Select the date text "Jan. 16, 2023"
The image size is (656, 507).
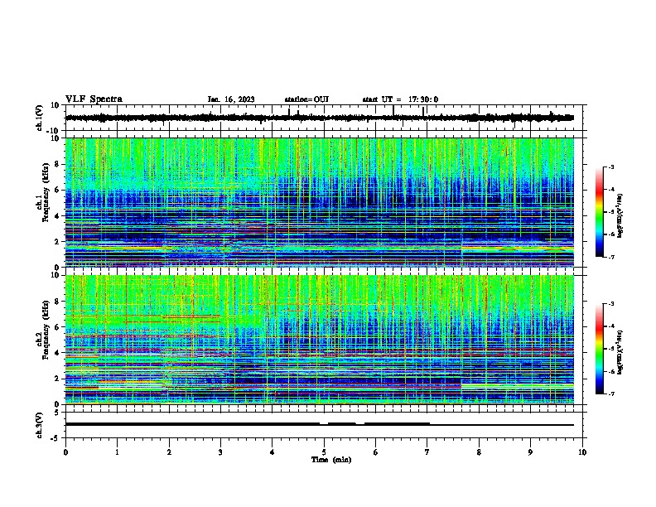click(231, 99)
